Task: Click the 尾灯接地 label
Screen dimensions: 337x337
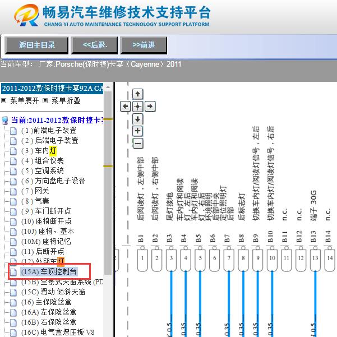Action: point(170,206)
